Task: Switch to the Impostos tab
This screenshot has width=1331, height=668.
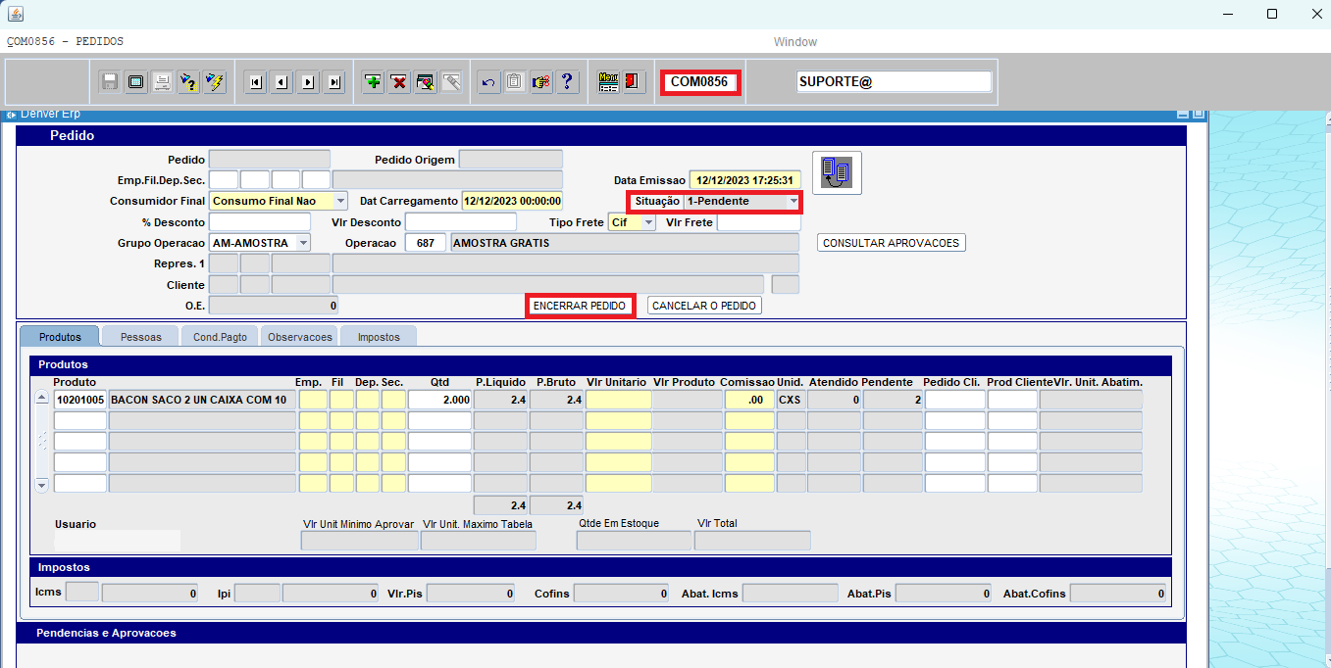Action: 379,336
